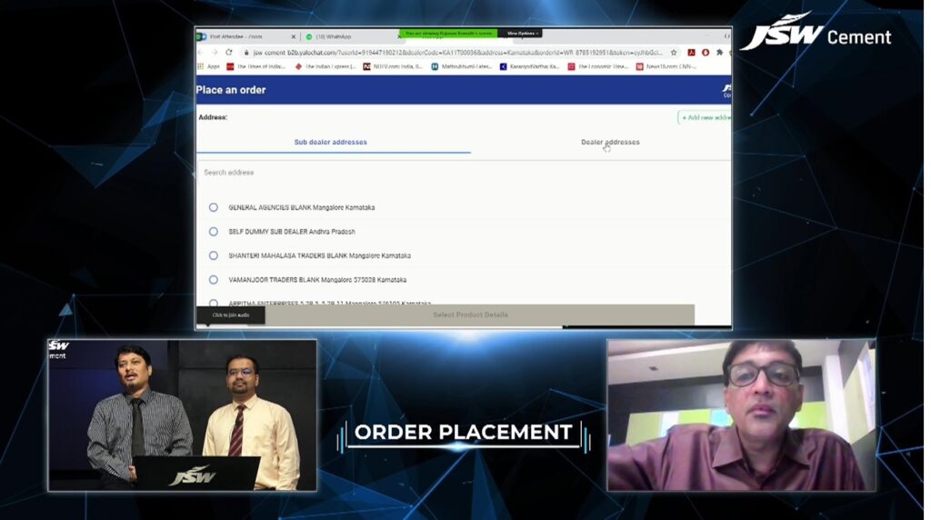
Task: Select GENERAL AGENCIES BLANK Mangalore radio button
Action: point(213,207)
